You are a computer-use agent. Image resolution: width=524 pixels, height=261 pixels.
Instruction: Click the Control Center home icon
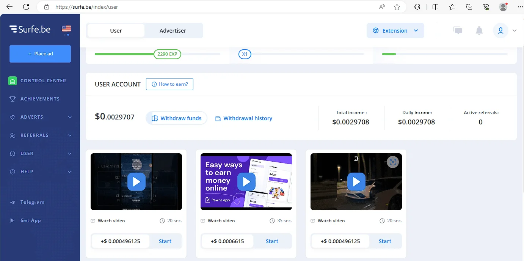13,81
